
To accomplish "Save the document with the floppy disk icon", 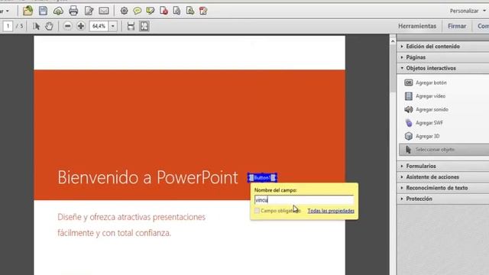I will 43,11.
